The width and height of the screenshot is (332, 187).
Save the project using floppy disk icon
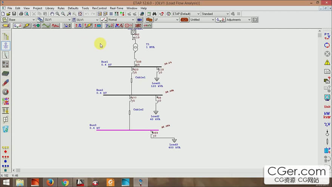coord(14,14)
